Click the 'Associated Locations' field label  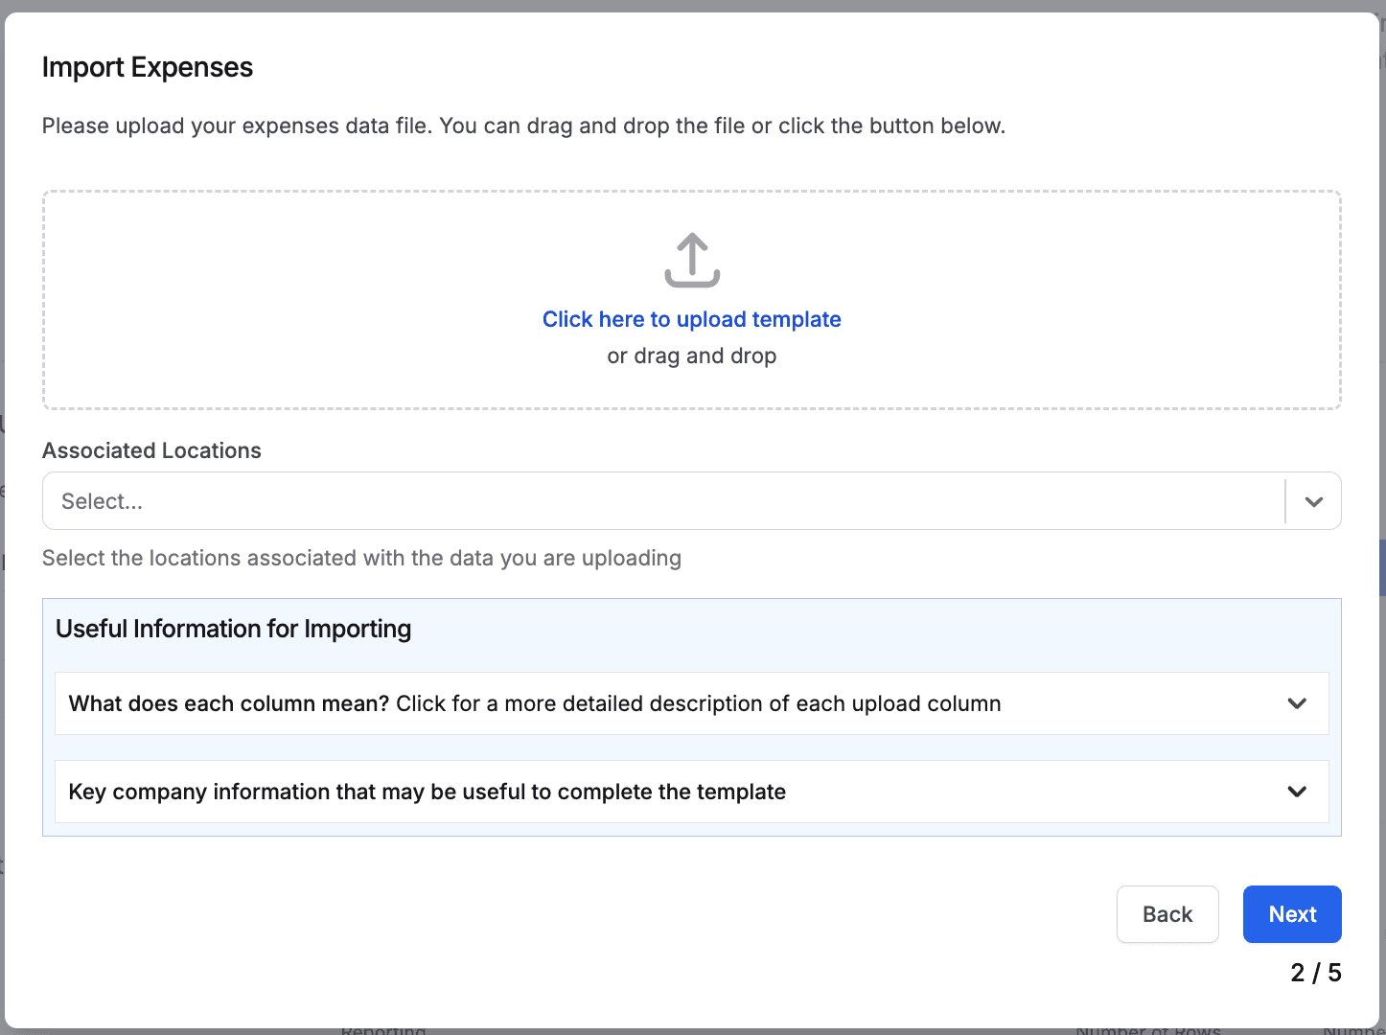click(151, 450)
